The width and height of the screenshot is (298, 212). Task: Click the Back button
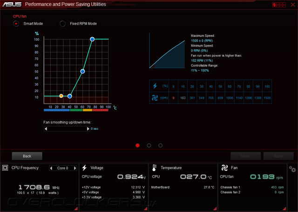pos(27,156)
